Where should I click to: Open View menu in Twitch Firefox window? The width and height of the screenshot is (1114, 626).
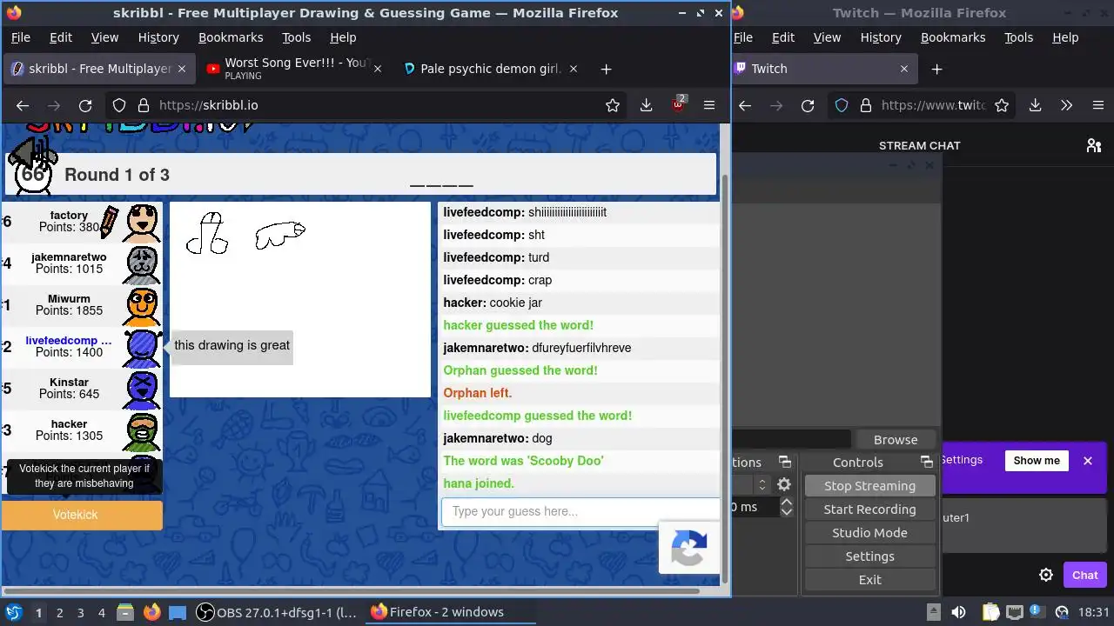coord(827,37)
